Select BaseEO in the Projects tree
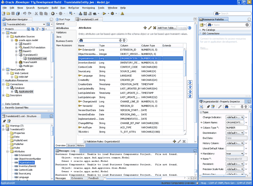Viewport: 253px width, 186px height. coord(27,44)
